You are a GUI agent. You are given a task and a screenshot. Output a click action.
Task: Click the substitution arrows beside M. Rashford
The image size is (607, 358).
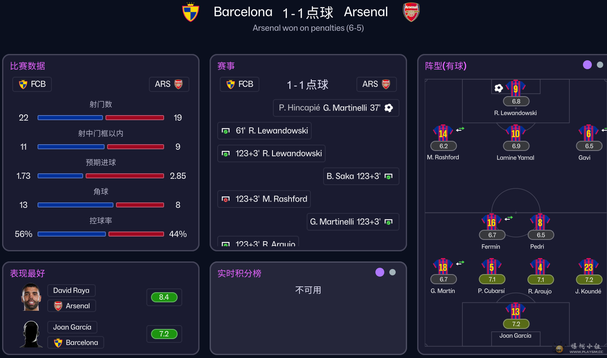coord(460,129)
